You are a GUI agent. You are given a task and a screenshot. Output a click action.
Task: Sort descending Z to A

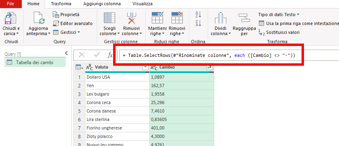198,23
